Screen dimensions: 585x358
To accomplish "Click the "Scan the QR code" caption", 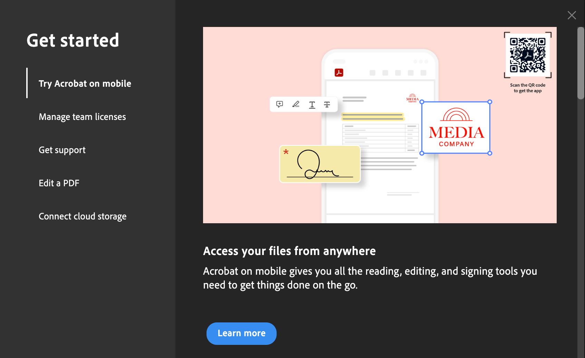I will point(527,88).
